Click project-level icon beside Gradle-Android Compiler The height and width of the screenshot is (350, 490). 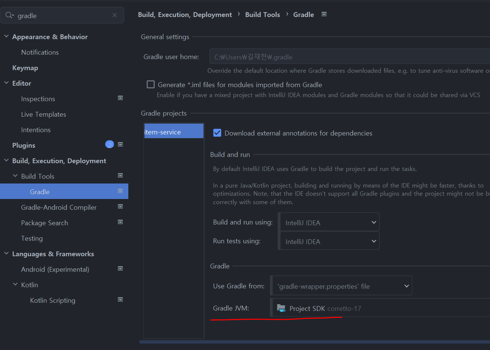[120, 207]
